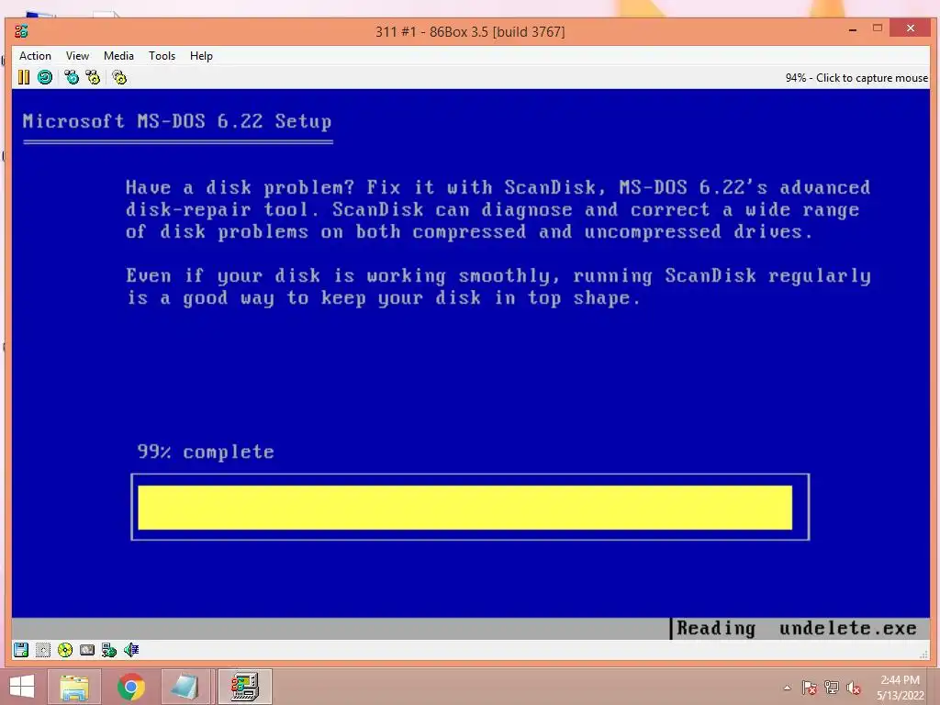Click 'Reading undelete.exe' status text
This screenshot has width=940, height=705.
[x=797, y=628]
